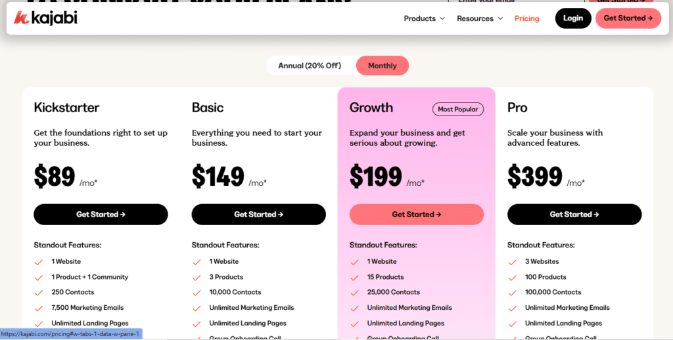Click checkmark icon next to '100 Products'
The height and width of the screenshot is (340, 673).
pos(513,278)
